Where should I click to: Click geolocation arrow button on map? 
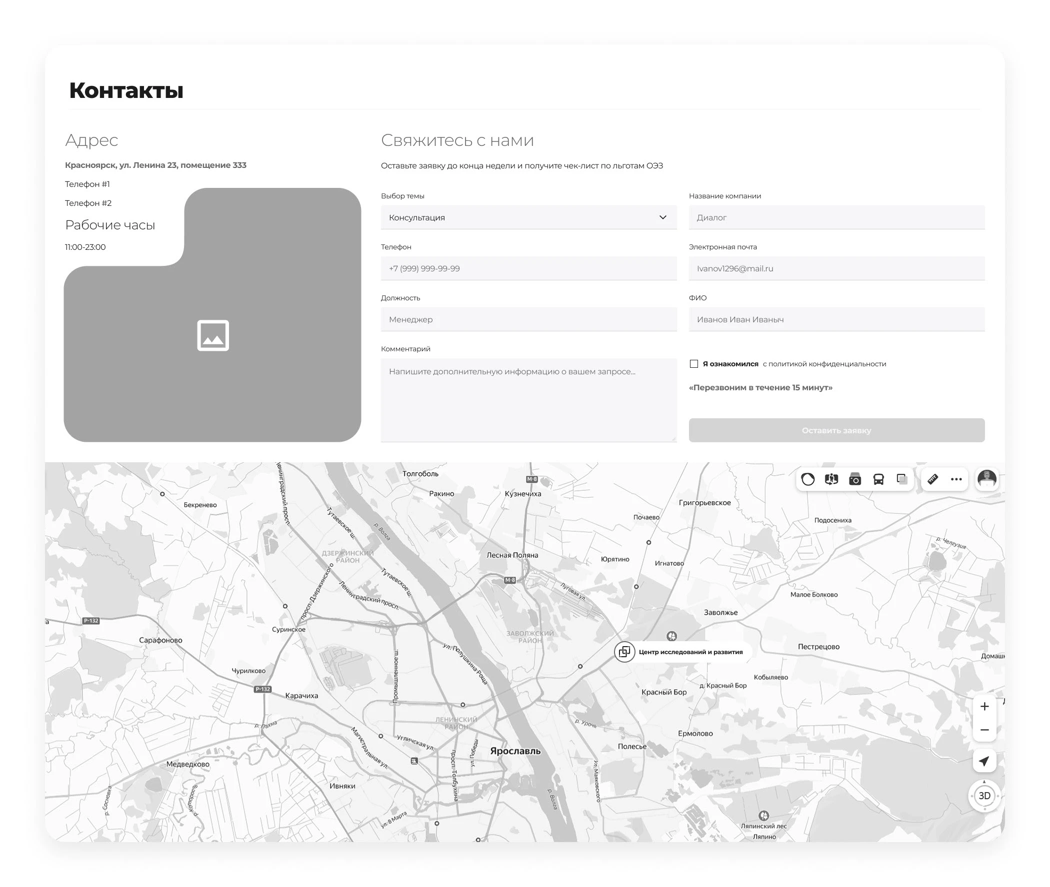pyautogui.click(x=984, y=761)
